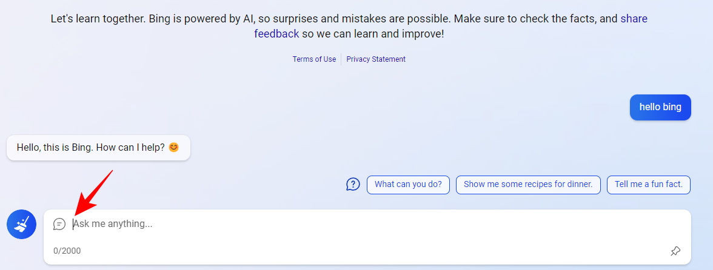Click the 'hello bing' user message bubble
The height and width of the screenshot is (270, 713).
660,107
